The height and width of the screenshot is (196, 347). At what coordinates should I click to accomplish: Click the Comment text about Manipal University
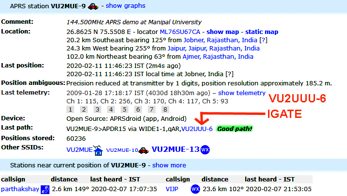click(x=134, y=22)
